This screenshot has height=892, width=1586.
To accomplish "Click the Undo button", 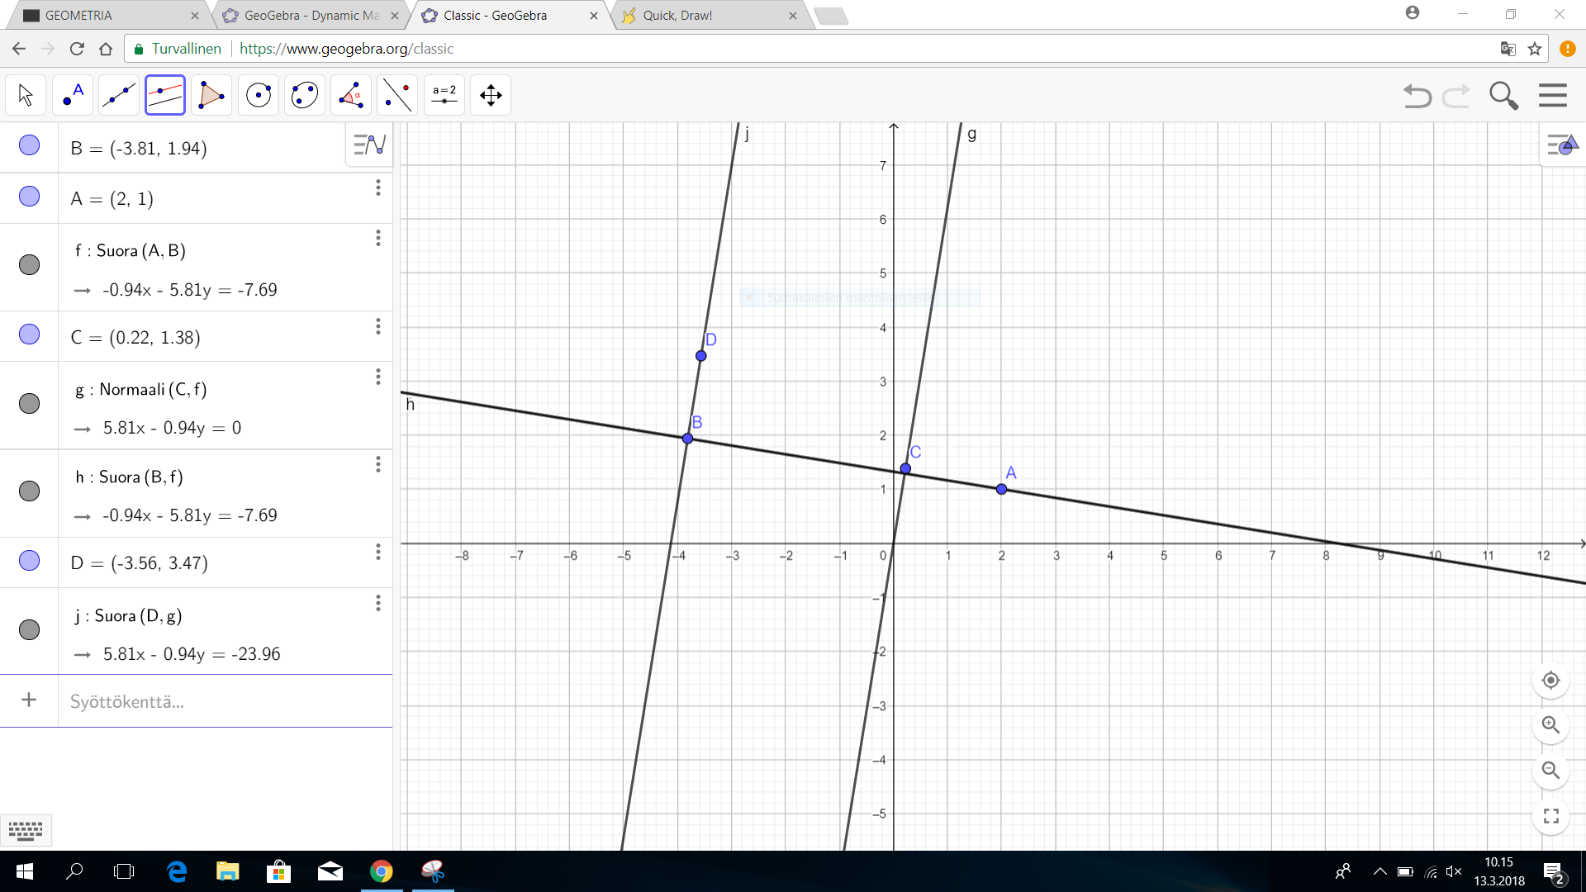I will (x=1417, y=96).
